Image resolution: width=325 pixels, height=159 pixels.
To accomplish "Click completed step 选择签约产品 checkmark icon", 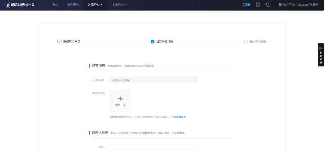I will click(x=59, y=42).
